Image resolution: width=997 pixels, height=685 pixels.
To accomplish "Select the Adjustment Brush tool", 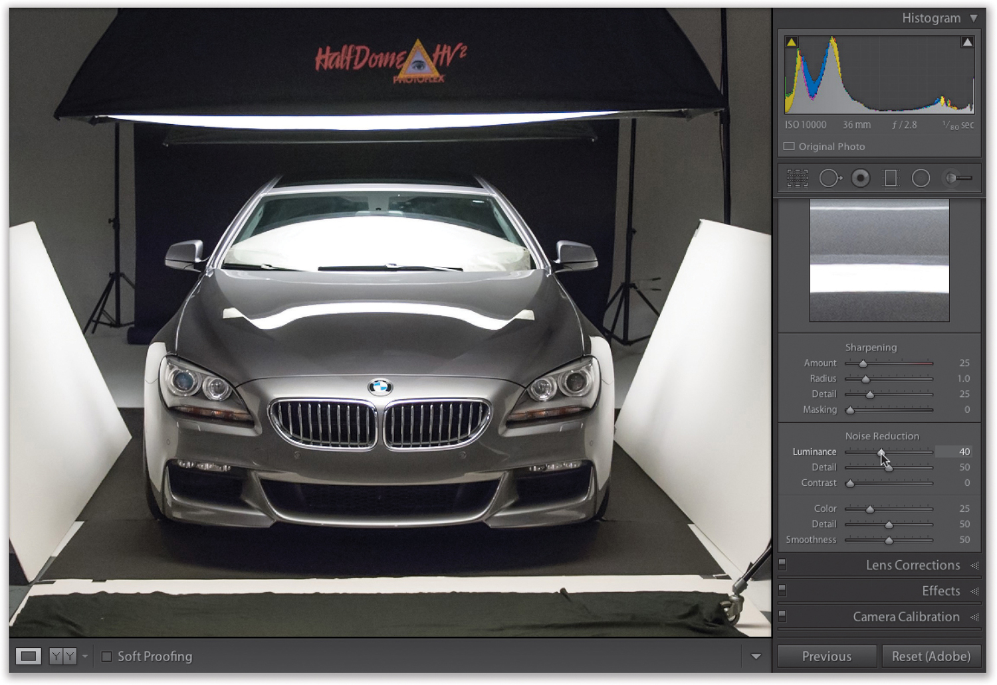I will pyautogui.click(x=959, y=178).
